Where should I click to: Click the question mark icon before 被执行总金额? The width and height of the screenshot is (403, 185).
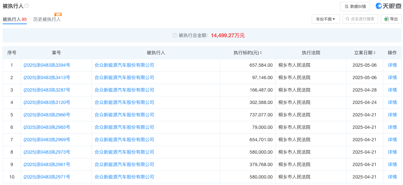175,35
